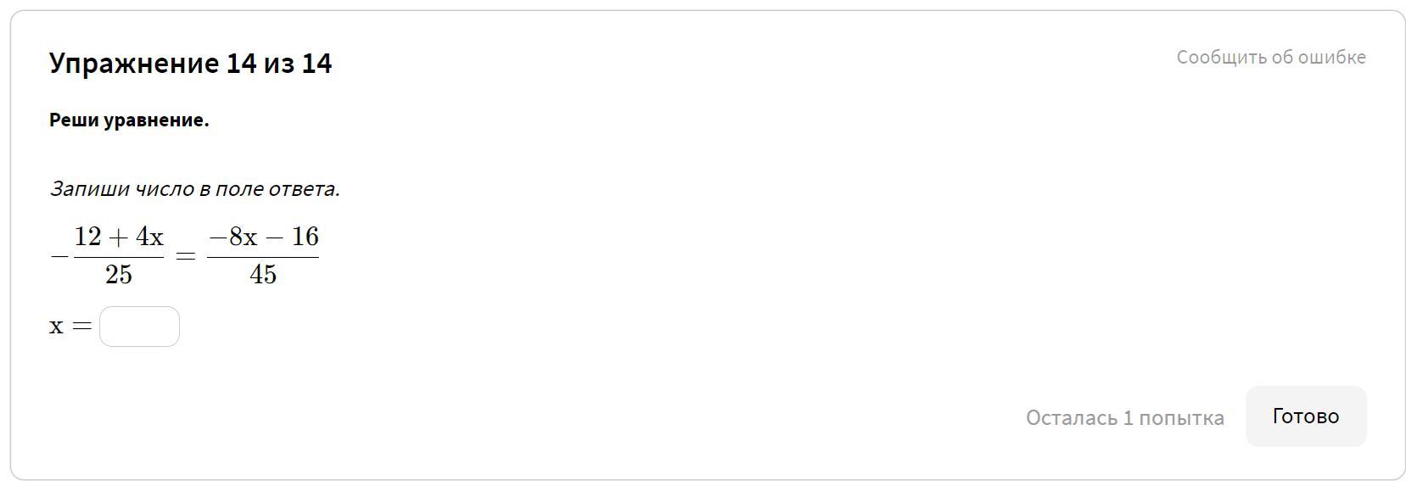Click the denominator 45
Screen dimensions: 1406x486
pos(263,274)
